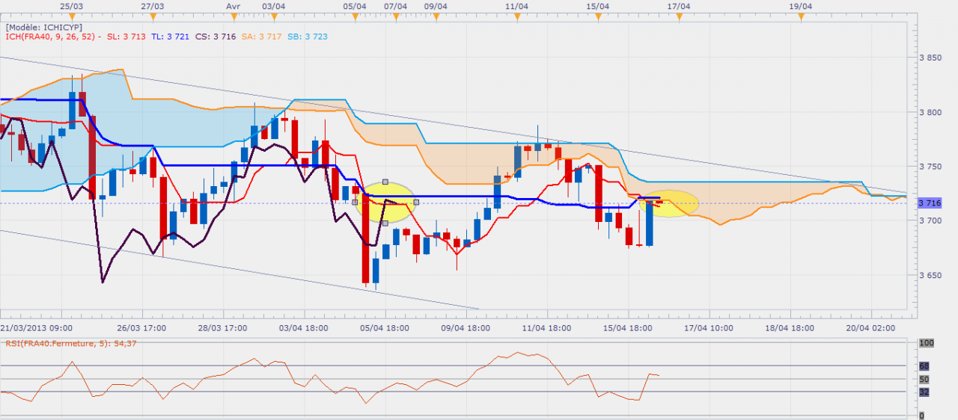Click the 05/04 18:00 time axis label
The image size is (958, 420).
(x=384, y=327)
